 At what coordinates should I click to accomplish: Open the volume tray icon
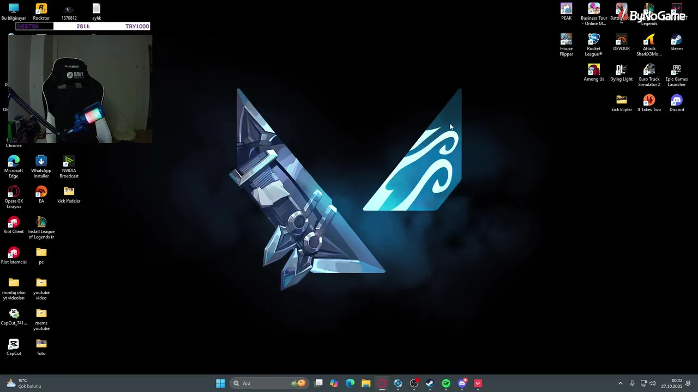pyautogui.click(x=653, y=383)
